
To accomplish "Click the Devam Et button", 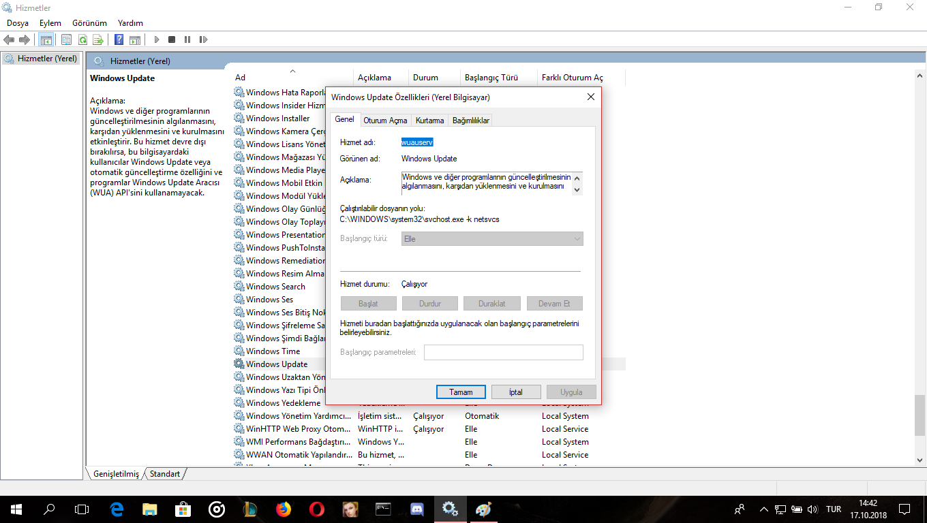I will point(554,304).
